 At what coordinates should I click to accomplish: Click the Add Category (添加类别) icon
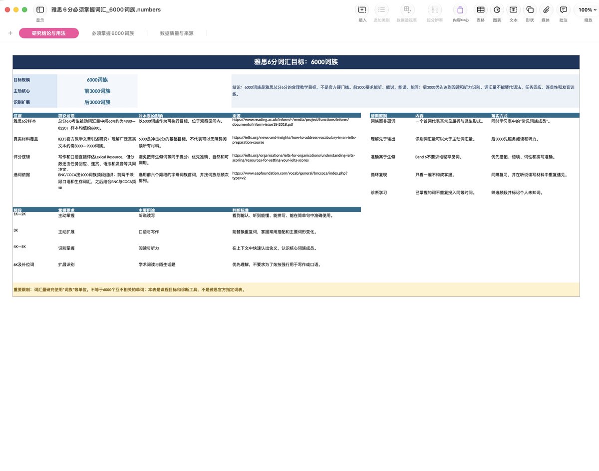tap(381, 10)
